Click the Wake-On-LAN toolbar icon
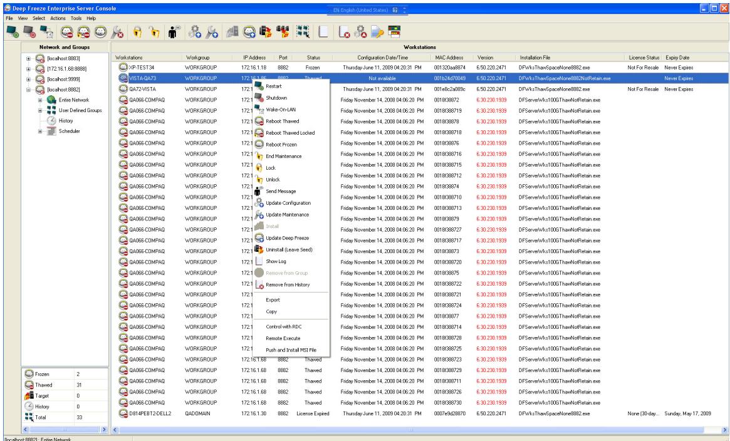The width and height of the screenshot is (730, 441). pos(46,31)
